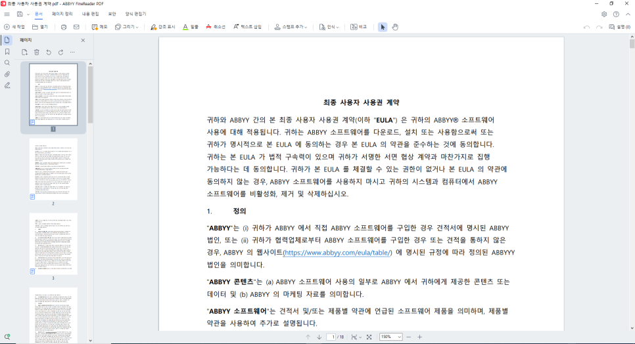Expand the 그리기 drawing dropdown
The width and height of the screenshot is (635, 344).
pos(127,27)
